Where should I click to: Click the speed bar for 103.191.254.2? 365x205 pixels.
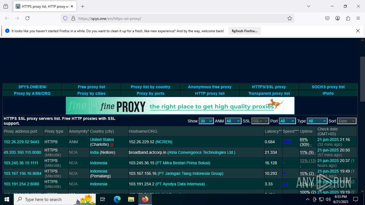285,184
